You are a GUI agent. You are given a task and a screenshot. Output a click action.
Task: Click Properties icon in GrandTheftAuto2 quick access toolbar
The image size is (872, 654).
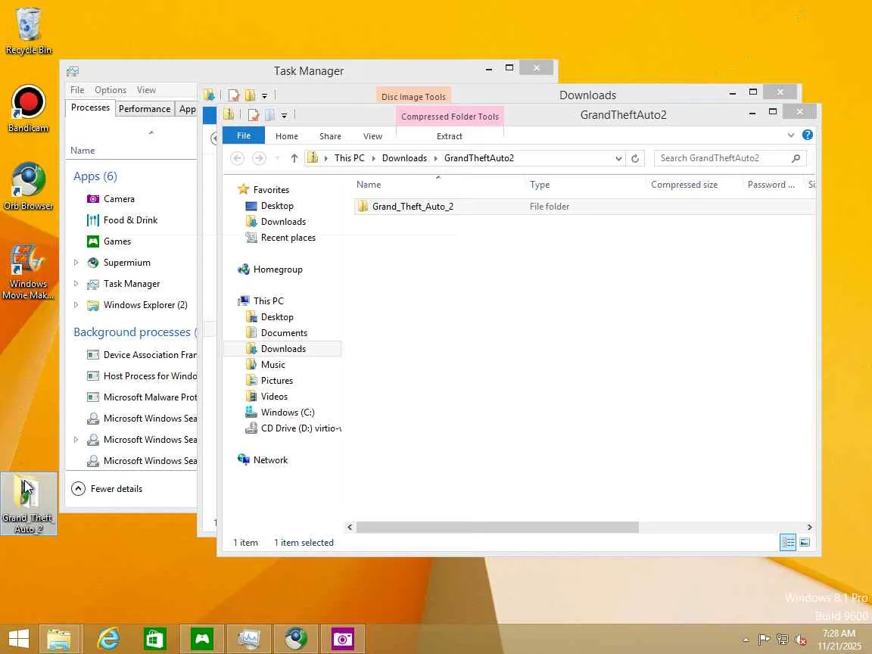254,115
